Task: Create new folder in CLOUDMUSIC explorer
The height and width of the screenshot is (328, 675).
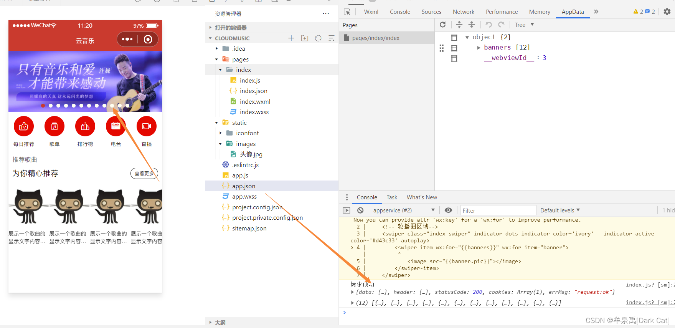Action: [305, 38]
